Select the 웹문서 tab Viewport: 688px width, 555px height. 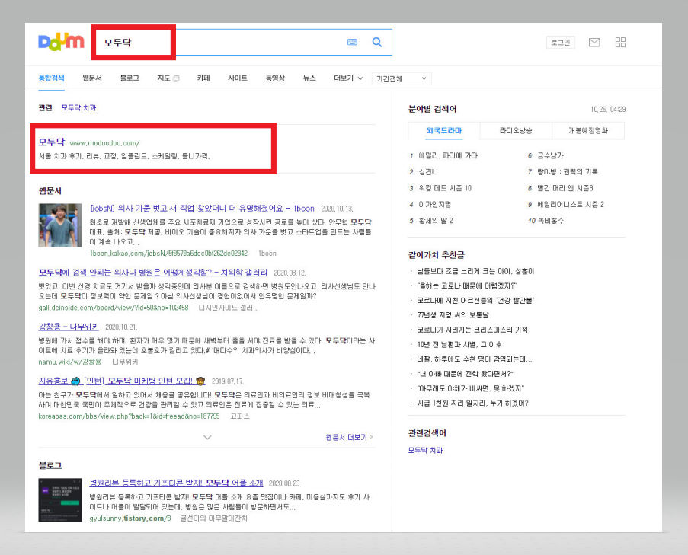pos(92,78)
